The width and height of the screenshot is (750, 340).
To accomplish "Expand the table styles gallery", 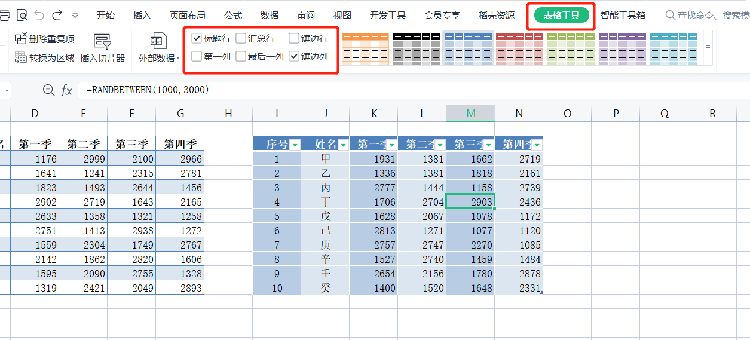I will click(x=708, y=47).
